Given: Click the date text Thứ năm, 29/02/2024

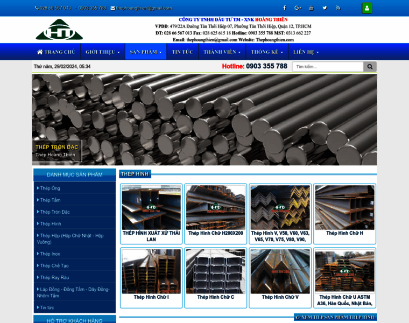Looking at the screenshot, I should coord(62,67).
